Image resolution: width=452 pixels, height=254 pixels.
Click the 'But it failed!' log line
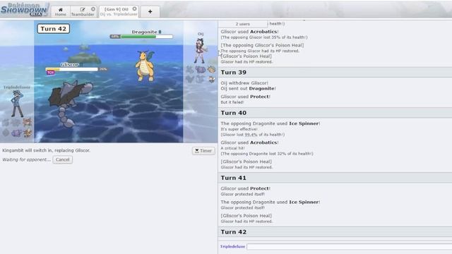click(x=232, y=102)
